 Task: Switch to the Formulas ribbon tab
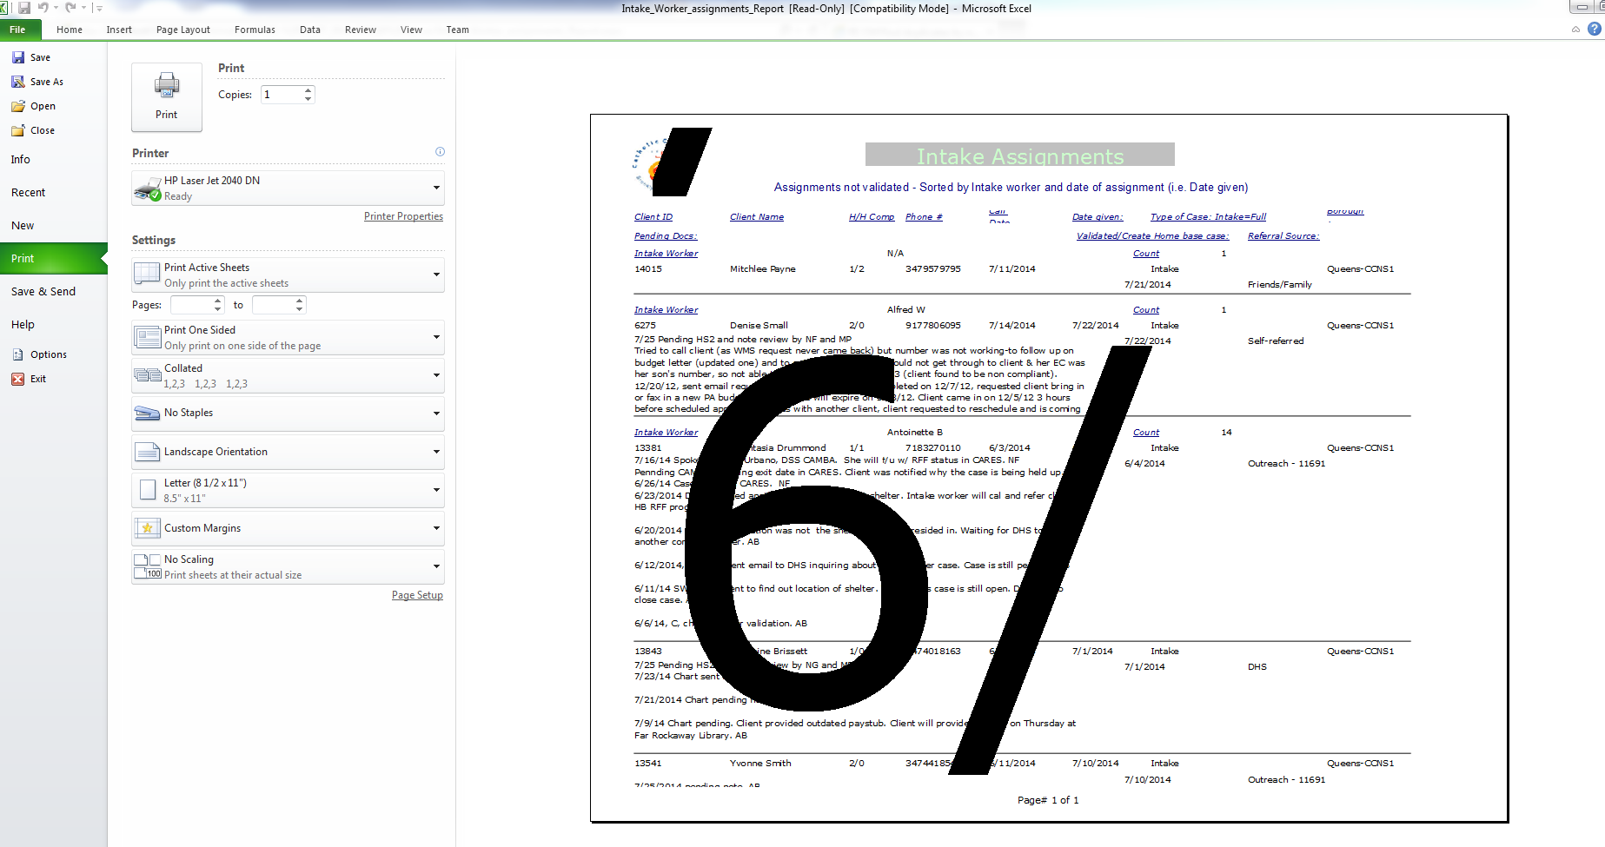click(255, 30)
